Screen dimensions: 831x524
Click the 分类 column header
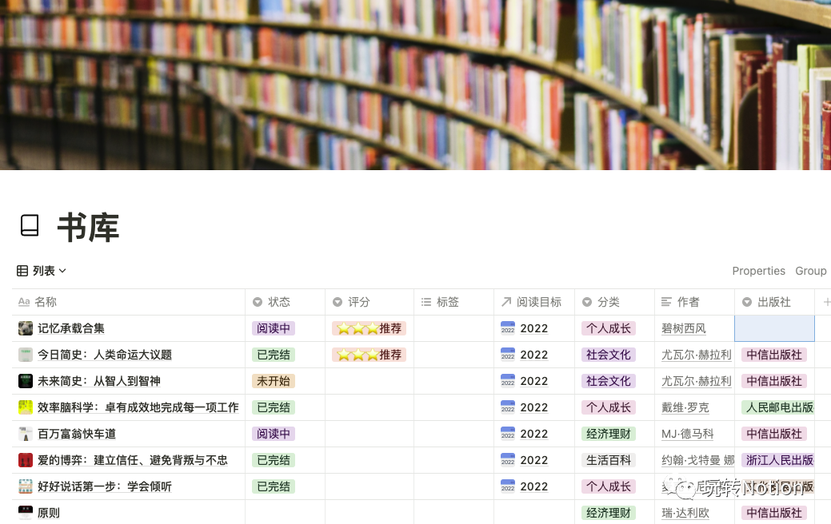(608, 302)
